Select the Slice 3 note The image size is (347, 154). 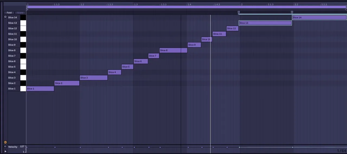(x=94, y=78)
